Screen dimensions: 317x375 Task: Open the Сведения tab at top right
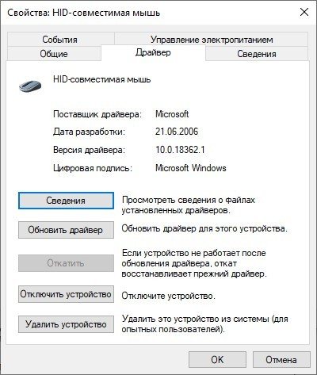tap(257, 54)
